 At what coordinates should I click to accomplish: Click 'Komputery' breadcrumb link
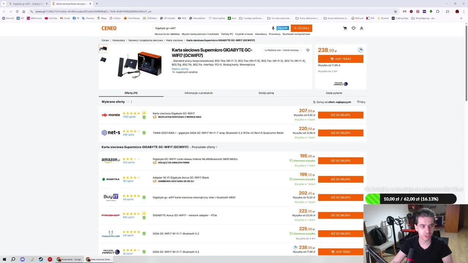pos(118,40)
